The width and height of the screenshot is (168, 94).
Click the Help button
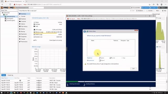(x=164, y=11)
